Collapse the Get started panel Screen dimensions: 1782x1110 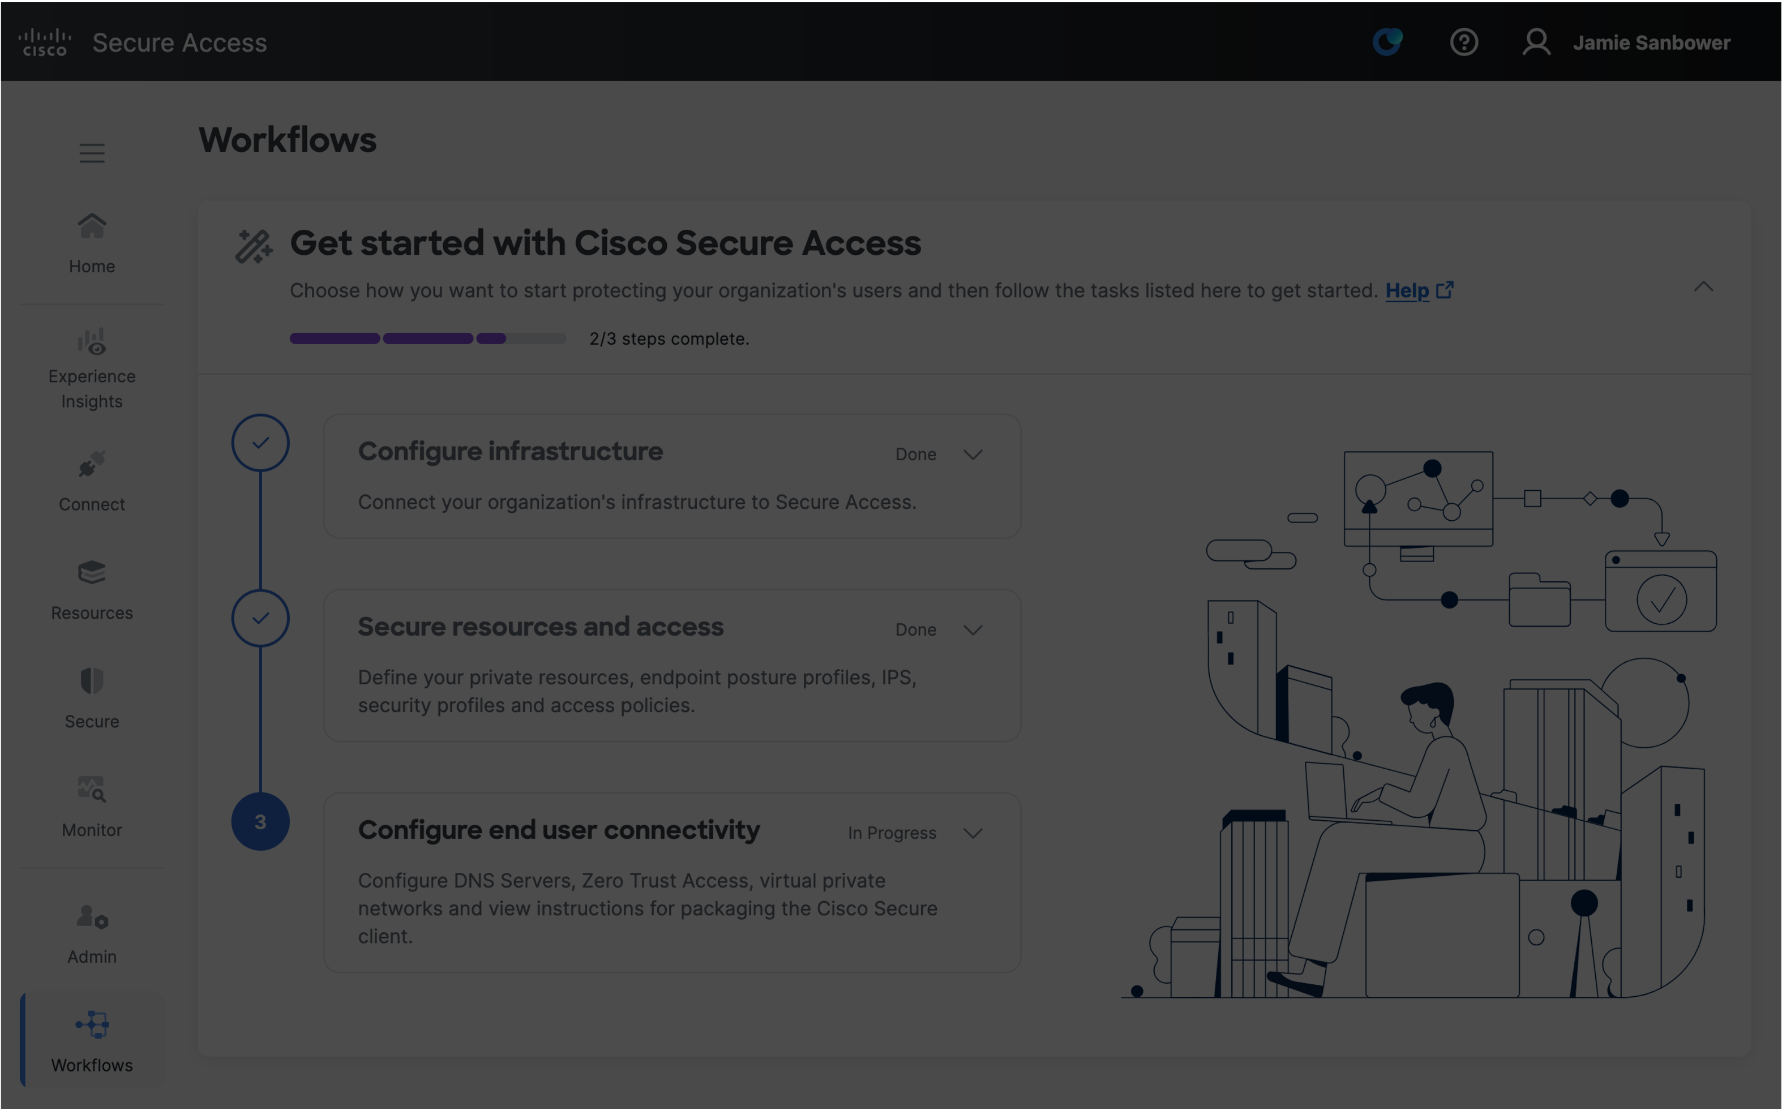(x=1703, y=287)
